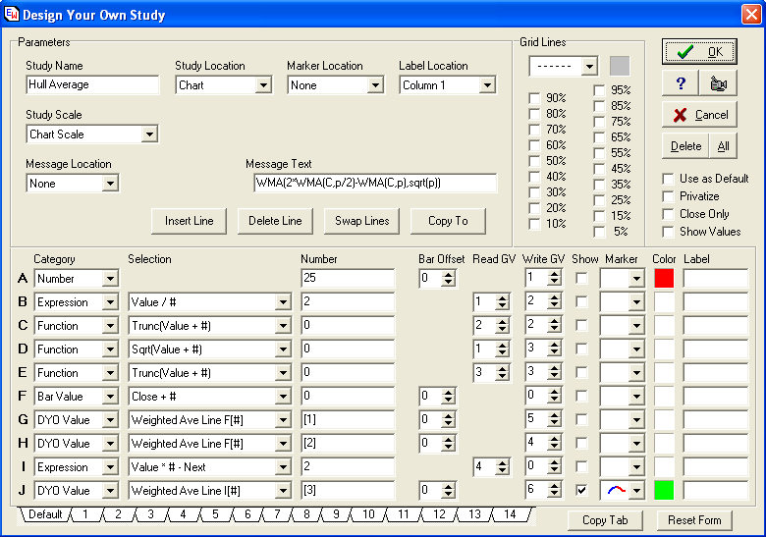766x537 pixels.
Task: Enable the Use as Default checkbox
Action: pos(669,179)
